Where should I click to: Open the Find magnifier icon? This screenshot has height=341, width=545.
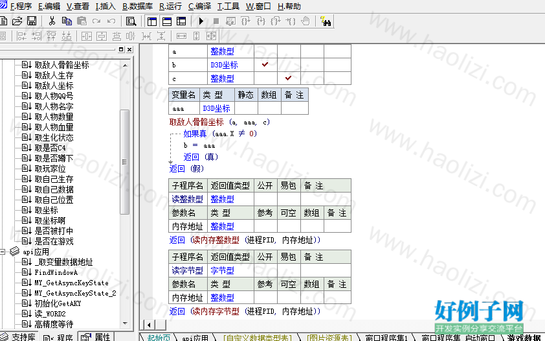131,21
